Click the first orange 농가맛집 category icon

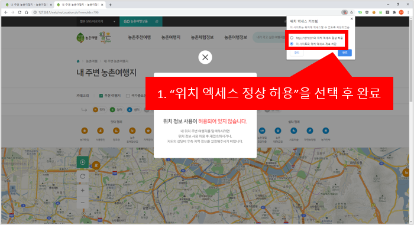tap(85, 131)
